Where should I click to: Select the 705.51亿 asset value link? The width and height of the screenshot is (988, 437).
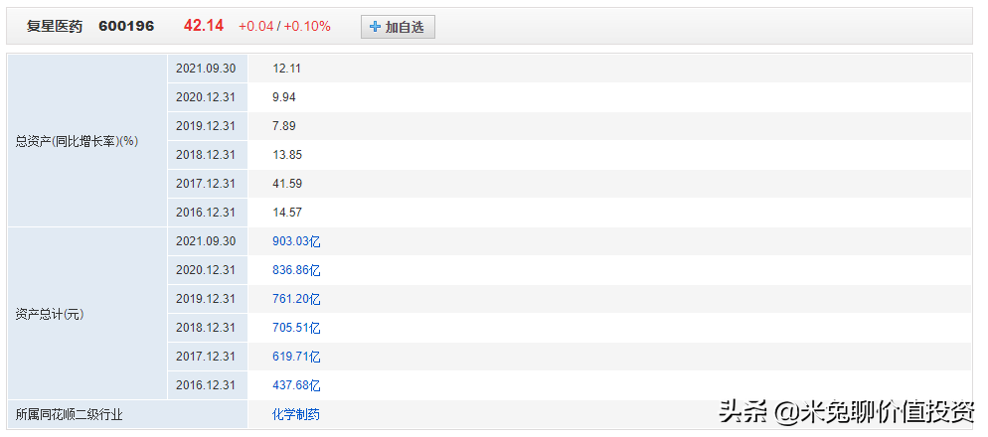pos(296,328)
